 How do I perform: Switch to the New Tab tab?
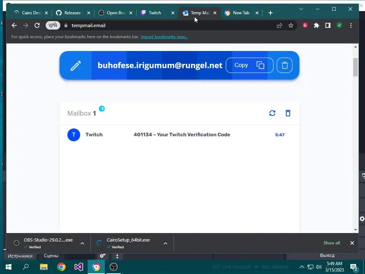click(x=241, y=13)
